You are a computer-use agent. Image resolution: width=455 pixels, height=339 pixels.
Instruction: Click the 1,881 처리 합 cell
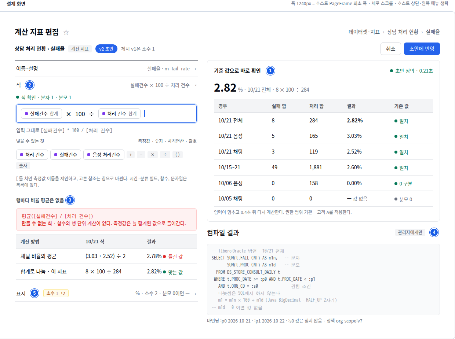coord(316,167)
